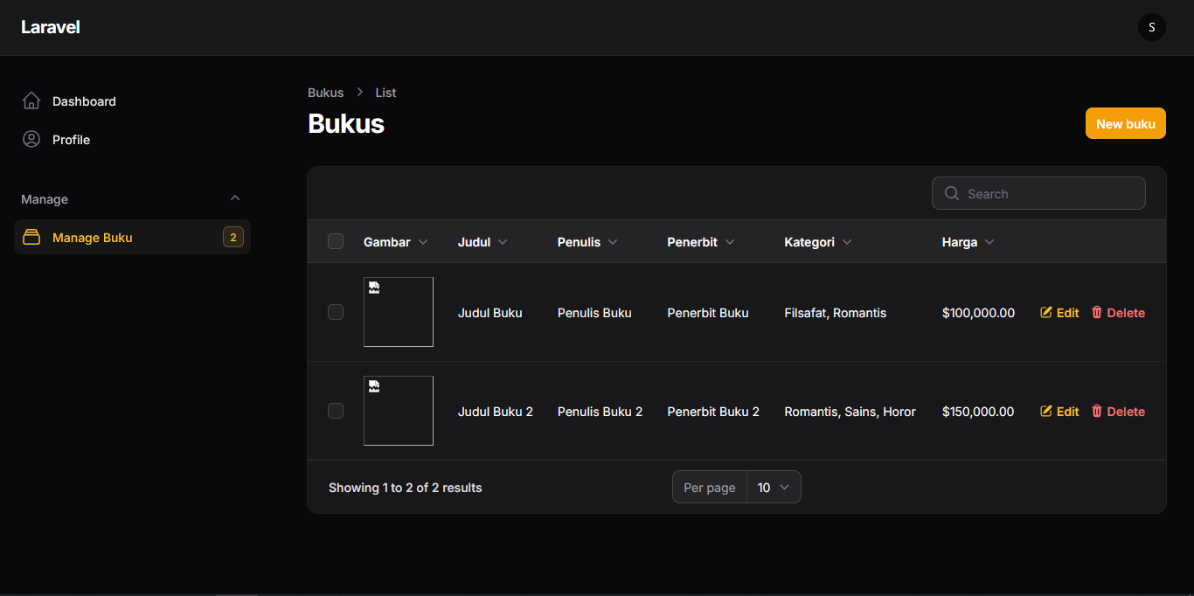This screenshot has height=596, width=1194.
Task: Check the Judul Buku 2 row checkbox
Action: point(336,411)
